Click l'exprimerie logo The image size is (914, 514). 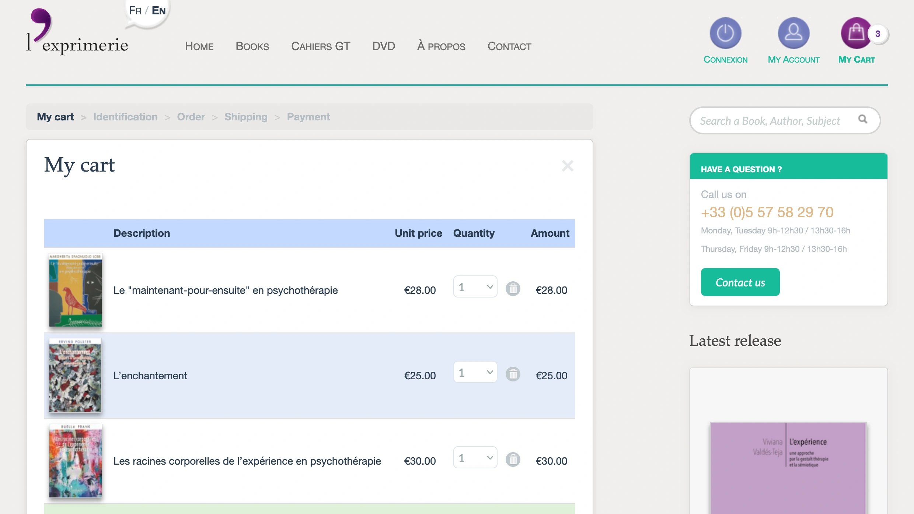77,33
